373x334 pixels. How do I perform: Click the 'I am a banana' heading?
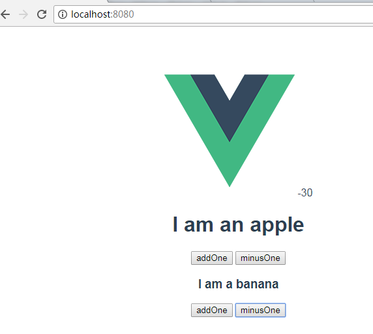tap(239, 284)
